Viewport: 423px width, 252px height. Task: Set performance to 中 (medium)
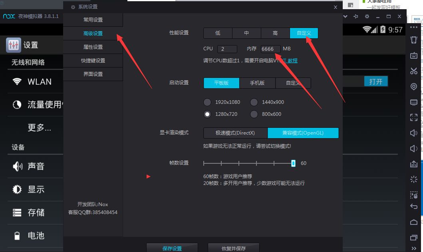(246, 33)
